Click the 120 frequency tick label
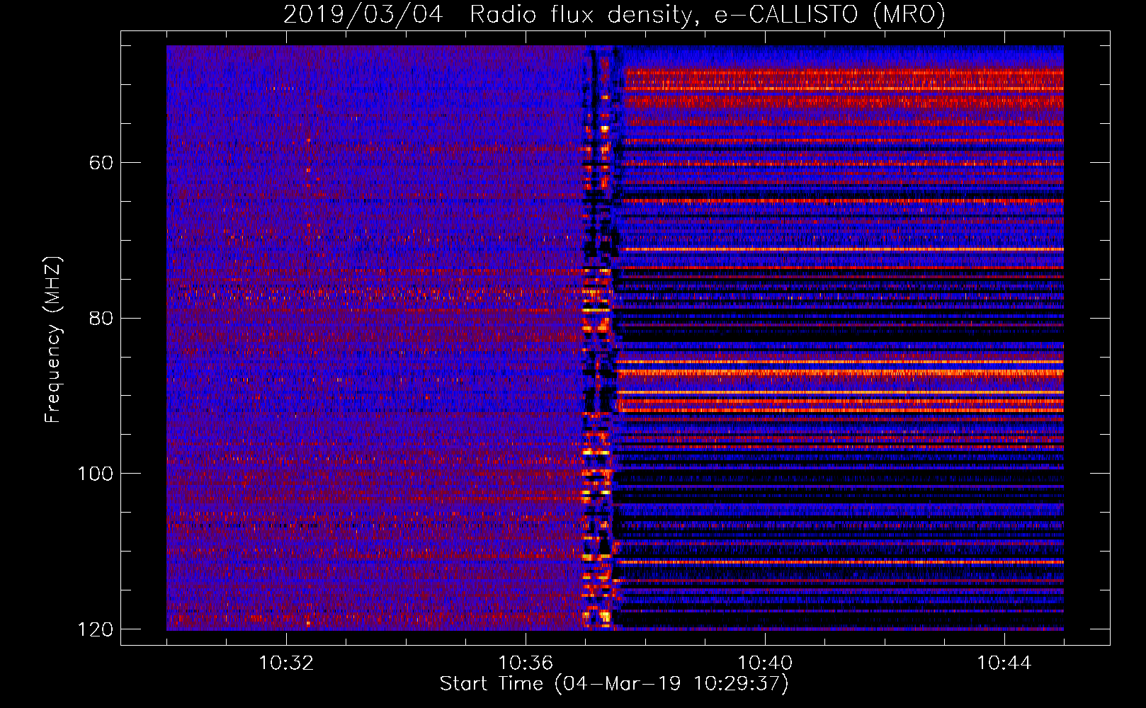This screenshot has height=708, width=1146. click(96, 629)
